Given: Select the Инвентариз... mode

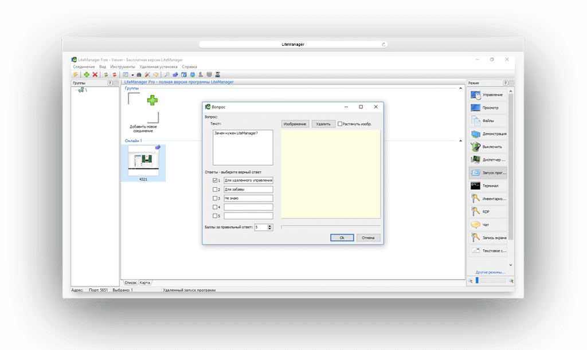Looking at the screenshot, I should pyautogui.click(x=488, y=199).
